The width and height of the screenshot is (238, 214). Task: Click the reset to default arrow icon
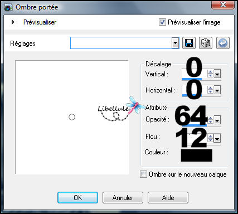(223, 43)
